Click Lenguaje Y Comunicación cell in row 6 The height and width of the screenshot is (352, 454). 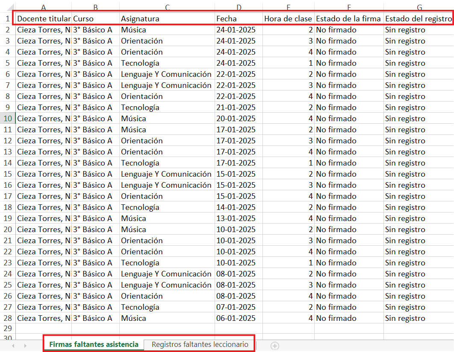point(167,74)
